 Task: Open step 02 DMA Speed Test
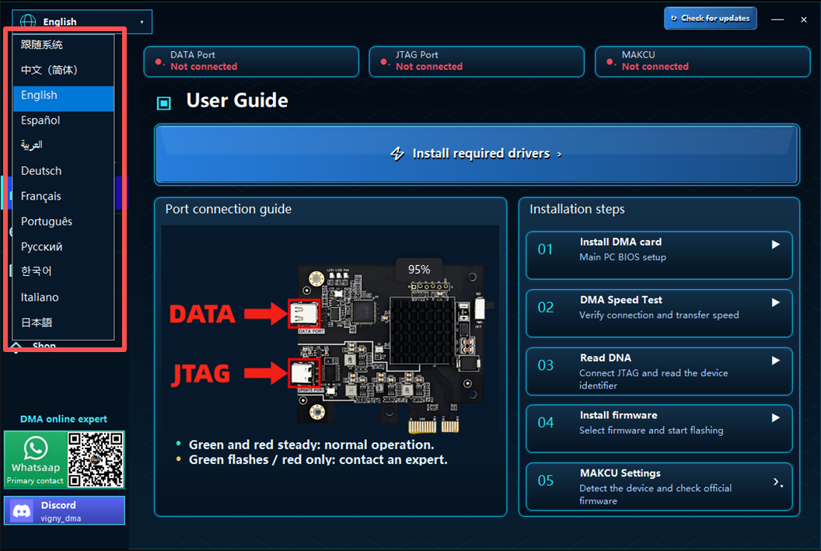(659, 313)
